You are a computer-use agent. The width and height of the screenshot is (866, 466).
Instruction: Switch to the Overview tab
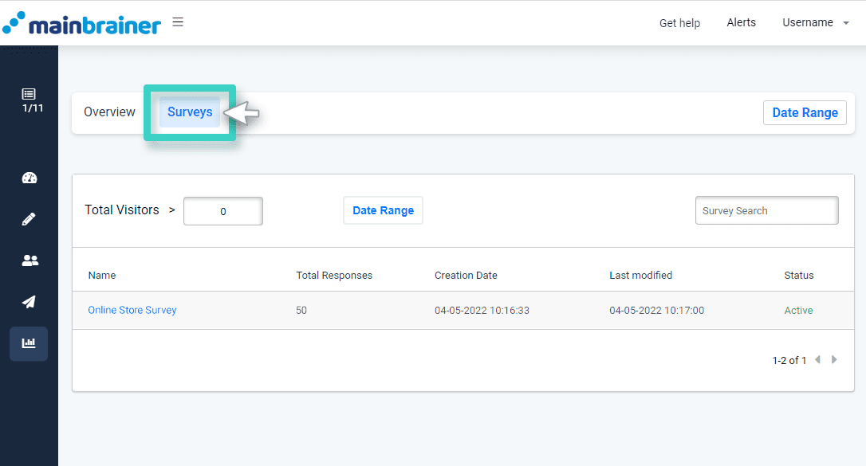(109, 112)
